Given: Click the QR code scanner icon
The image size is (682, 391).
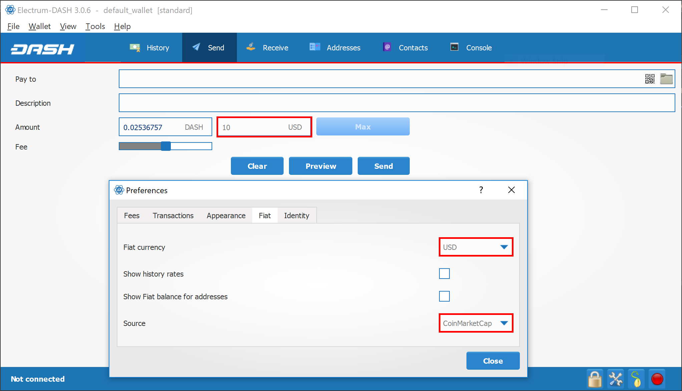Looking at the screenshot, I should [x=650, y=79].
